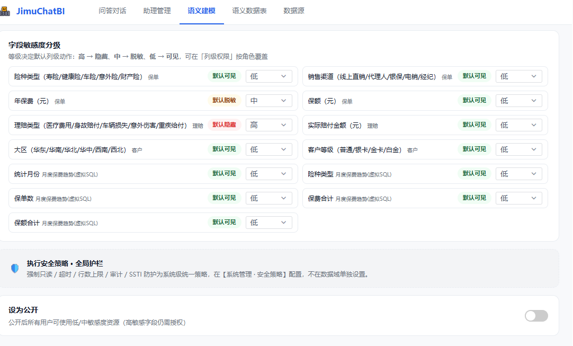Click the 执行安全策略 · 全局护栏 heading
Viewport: 573px width, 346px height.
coord(65,263)
